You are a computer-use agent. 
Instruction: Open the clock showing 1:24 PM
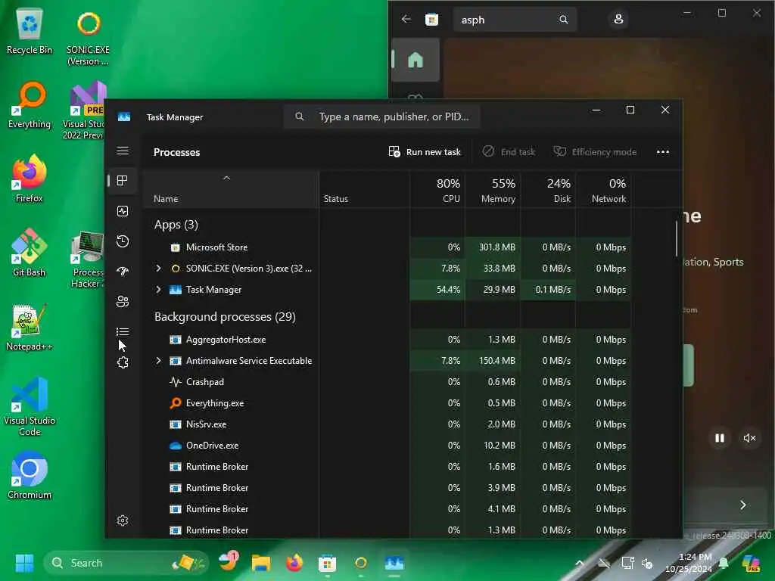[689, 563]
